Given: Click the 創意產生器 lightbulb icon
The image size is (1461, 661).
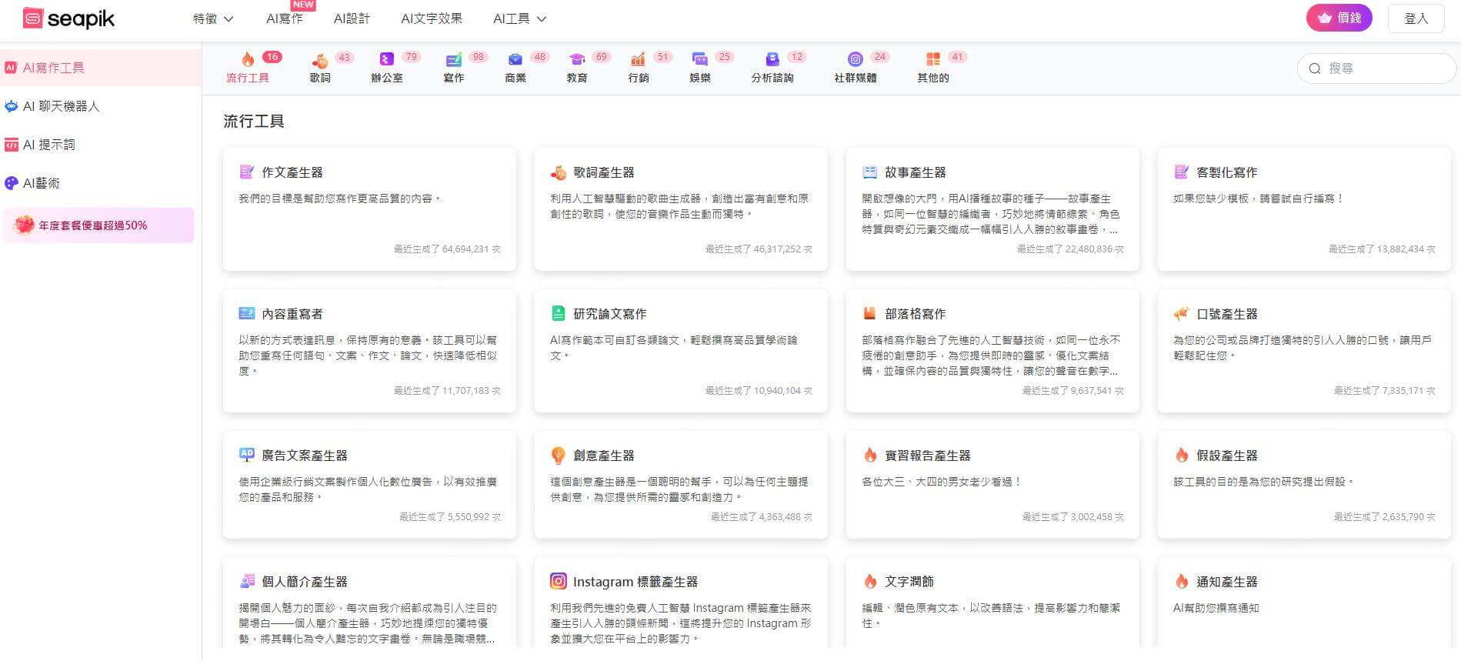Looking at the screenshot, I should 559,456.
